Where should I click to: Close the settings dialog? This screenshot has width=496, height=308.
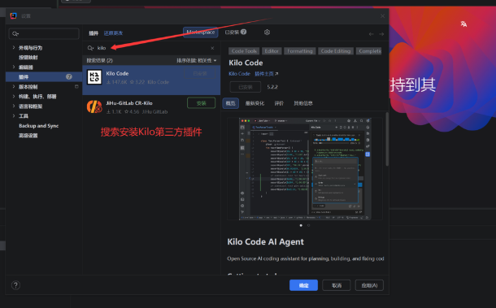point(382,15)
